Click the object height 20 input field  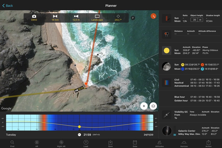(x=194, y=20)
